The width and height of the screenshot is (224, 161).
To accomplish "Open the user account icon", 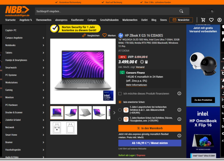I will pyautogui.click(x=219, y=20).
